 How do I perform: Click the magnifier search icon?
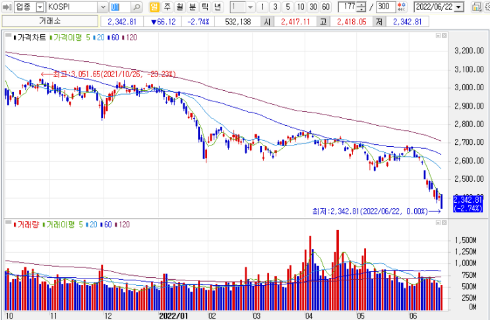click(x=137, y=7)
